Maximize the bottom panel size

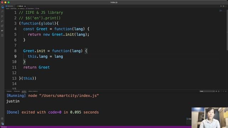(223, 91)
